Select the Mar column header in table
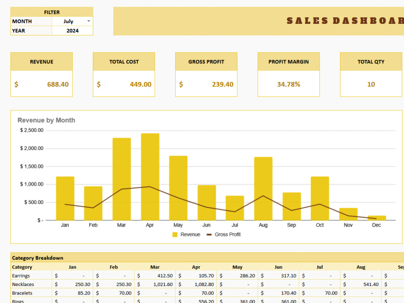Screen dimensions: 404x303 click(x=155, y=267)
